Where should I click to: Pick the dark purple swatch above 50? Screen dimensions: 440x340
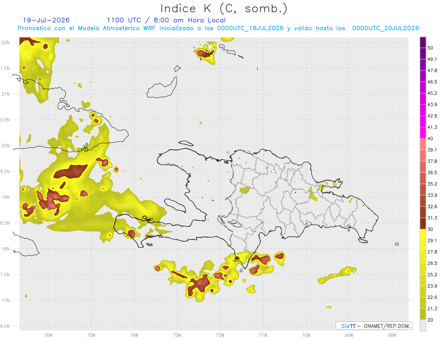click(x=423, y=42)
